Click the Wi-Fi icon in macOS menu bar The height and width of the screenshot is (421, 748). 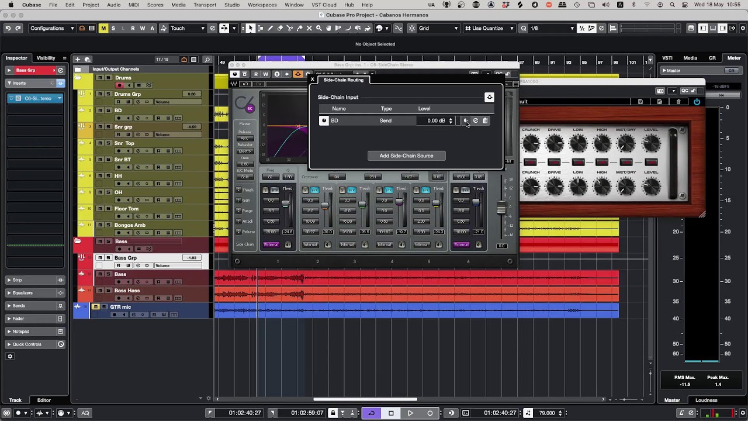(x=647, y=5)
